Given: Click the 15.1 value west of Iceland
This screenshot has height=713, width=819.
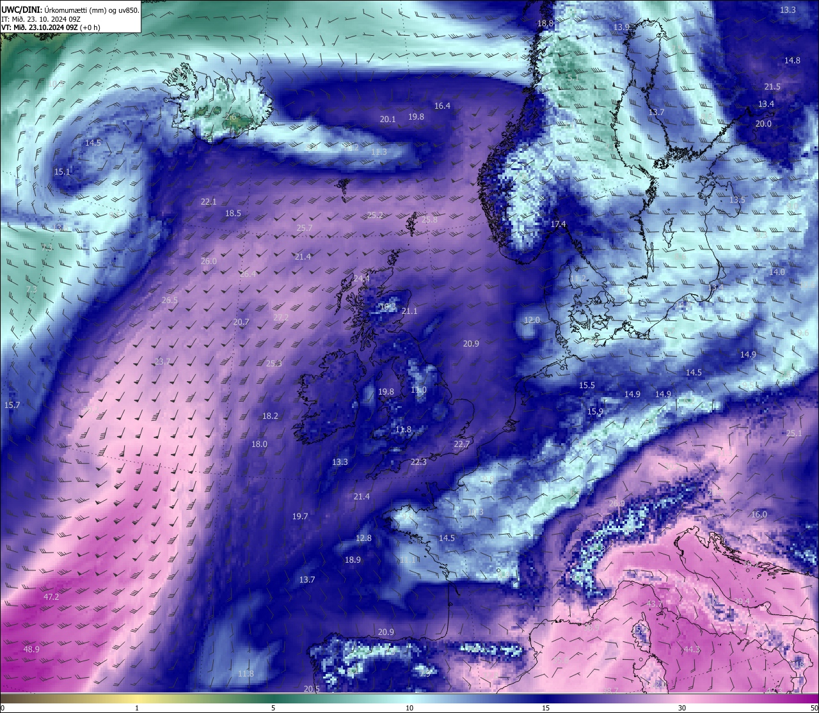Looking at the screenshot, I should pos(62,171).
